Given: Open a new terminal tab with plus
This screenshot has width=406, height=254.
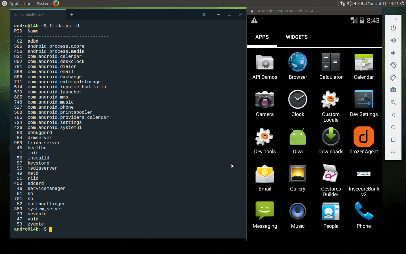Looking at the screenshot, I should click(72, 14).
